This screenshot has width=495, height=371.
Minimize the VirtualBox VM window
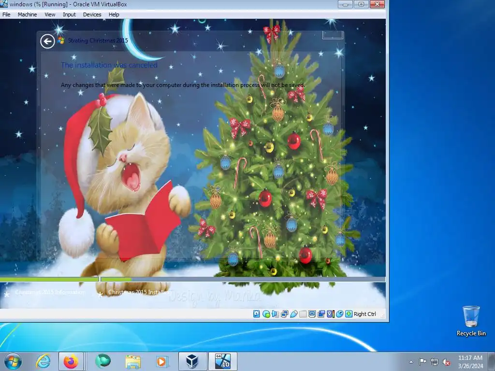tap(345, 4)
